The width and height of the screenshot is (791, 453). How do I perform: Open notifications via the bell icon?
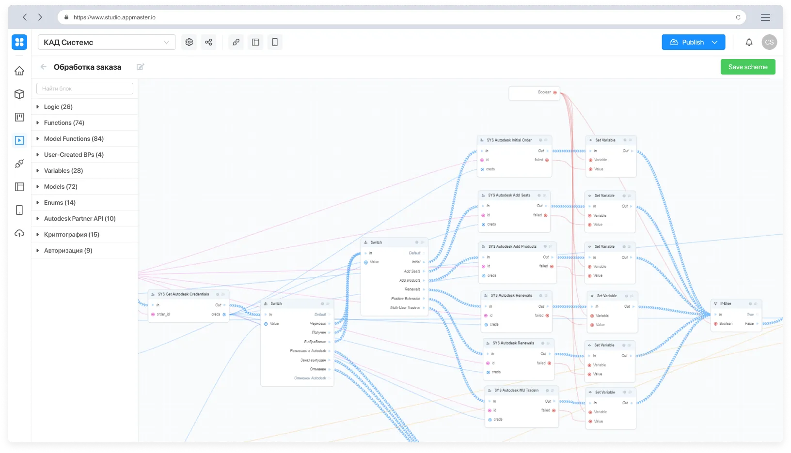[x=749, y=42]
